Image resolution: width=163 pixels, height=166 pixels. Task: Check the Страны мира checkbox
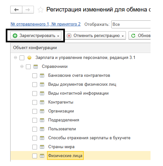35,147
